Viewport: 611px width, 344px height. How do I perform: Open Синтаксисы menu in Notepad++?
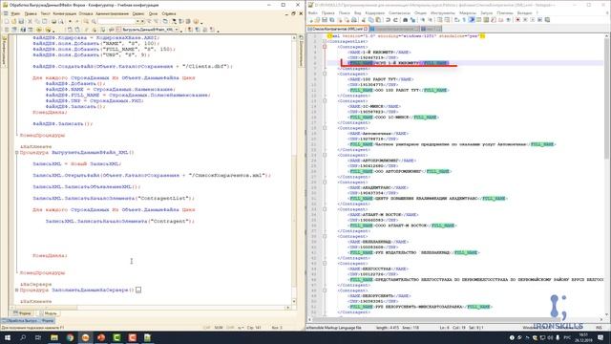click(x=399, y=12)
